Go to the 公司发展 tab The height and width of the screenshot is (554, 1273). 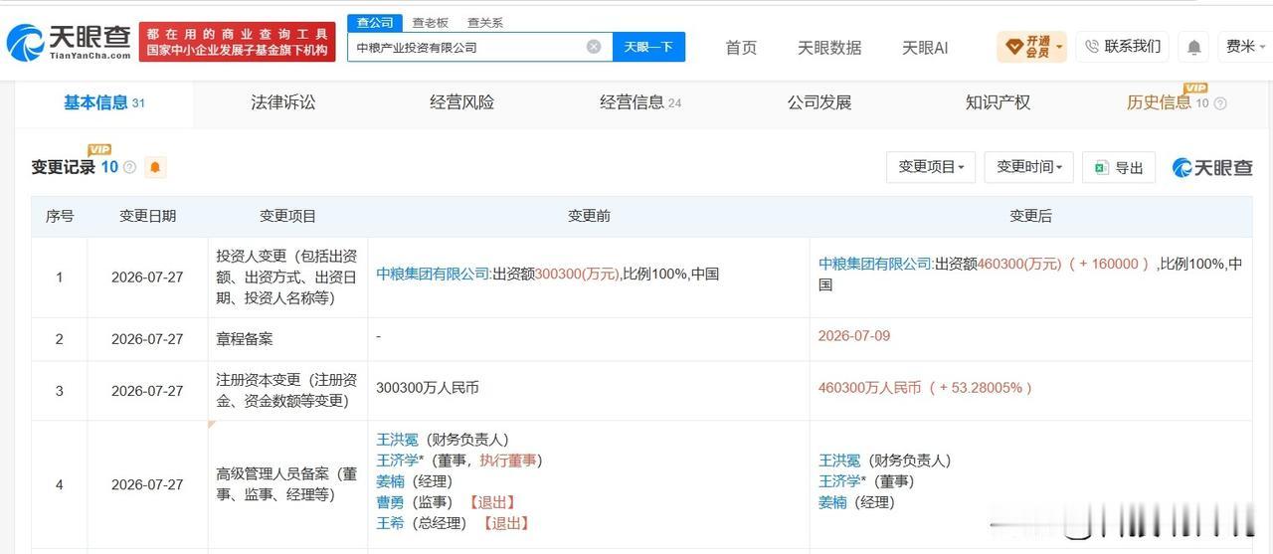(819, 102)
